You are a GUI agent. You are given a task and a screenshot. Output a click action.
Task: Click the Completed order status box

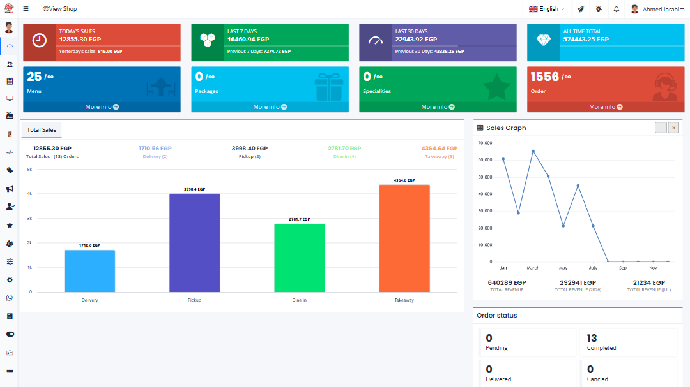coord(629,342)
